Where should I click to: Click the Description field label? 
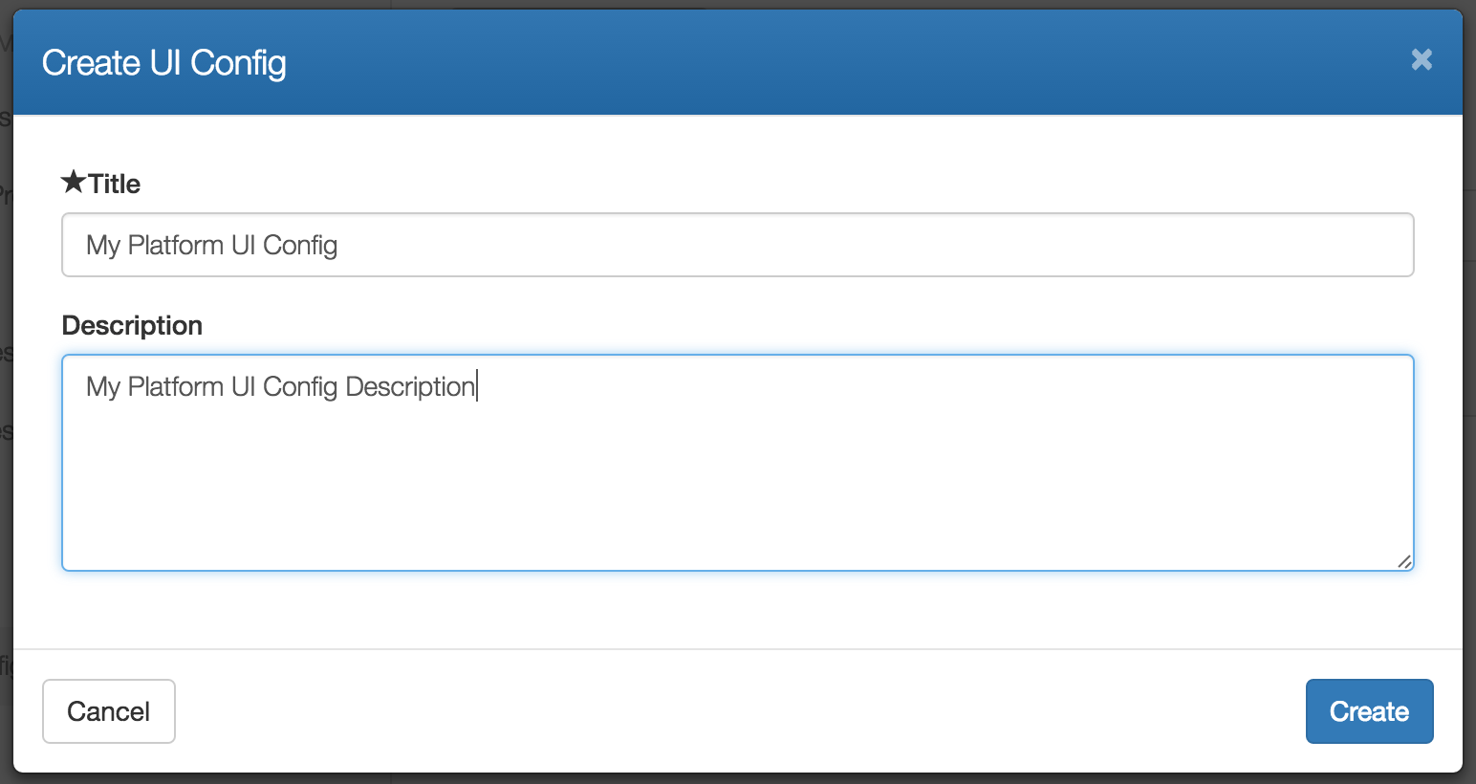coord(132,325)
